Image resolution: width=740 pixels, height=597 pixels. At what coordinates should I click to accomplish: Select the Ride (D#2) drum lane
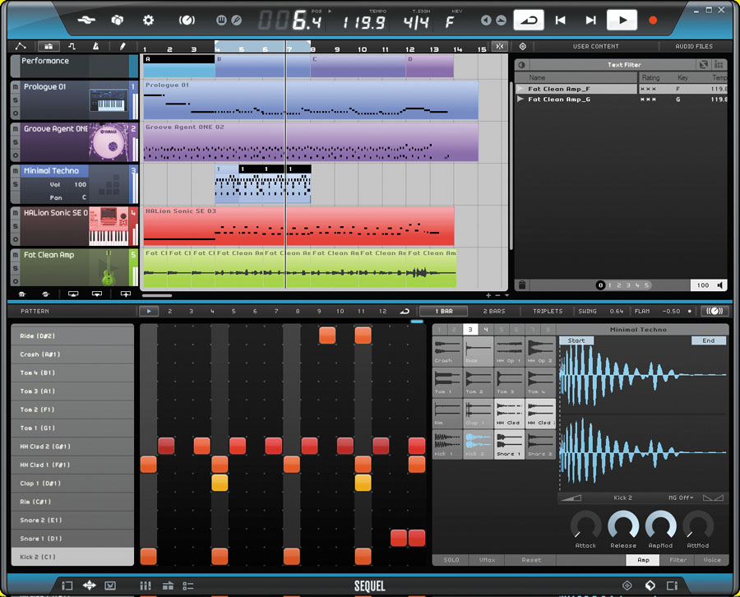click(x=72, y=336)
